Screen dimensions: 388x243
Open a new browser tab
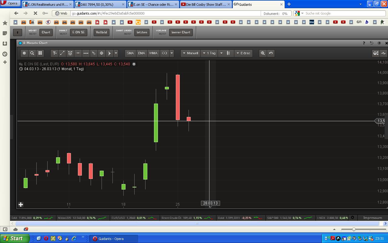coord(289,4)
